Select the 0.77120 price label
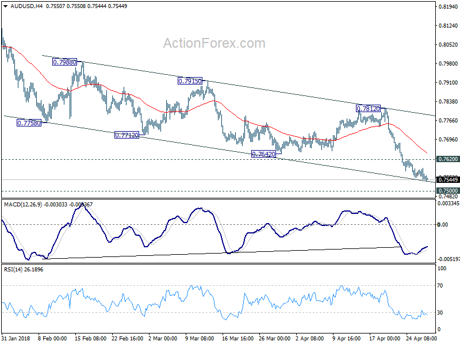Screen dimensions: 460x345 click(x=126, y=135)
